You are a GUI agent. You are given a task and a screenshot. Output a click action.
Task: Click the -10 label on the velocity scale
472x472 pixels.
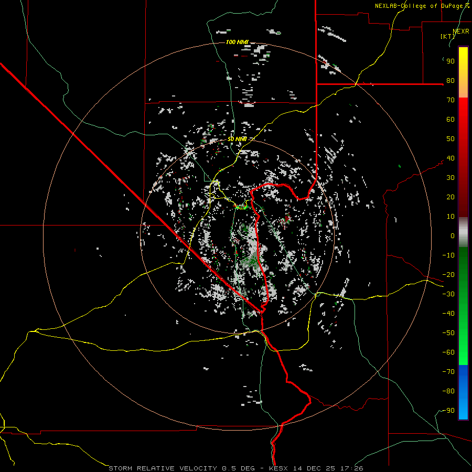click(448, 255)
